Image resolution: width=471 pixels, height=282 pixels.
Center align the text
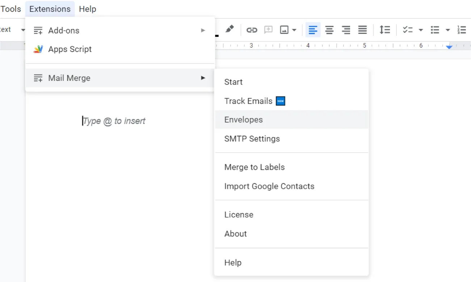[x=329, y=30]
